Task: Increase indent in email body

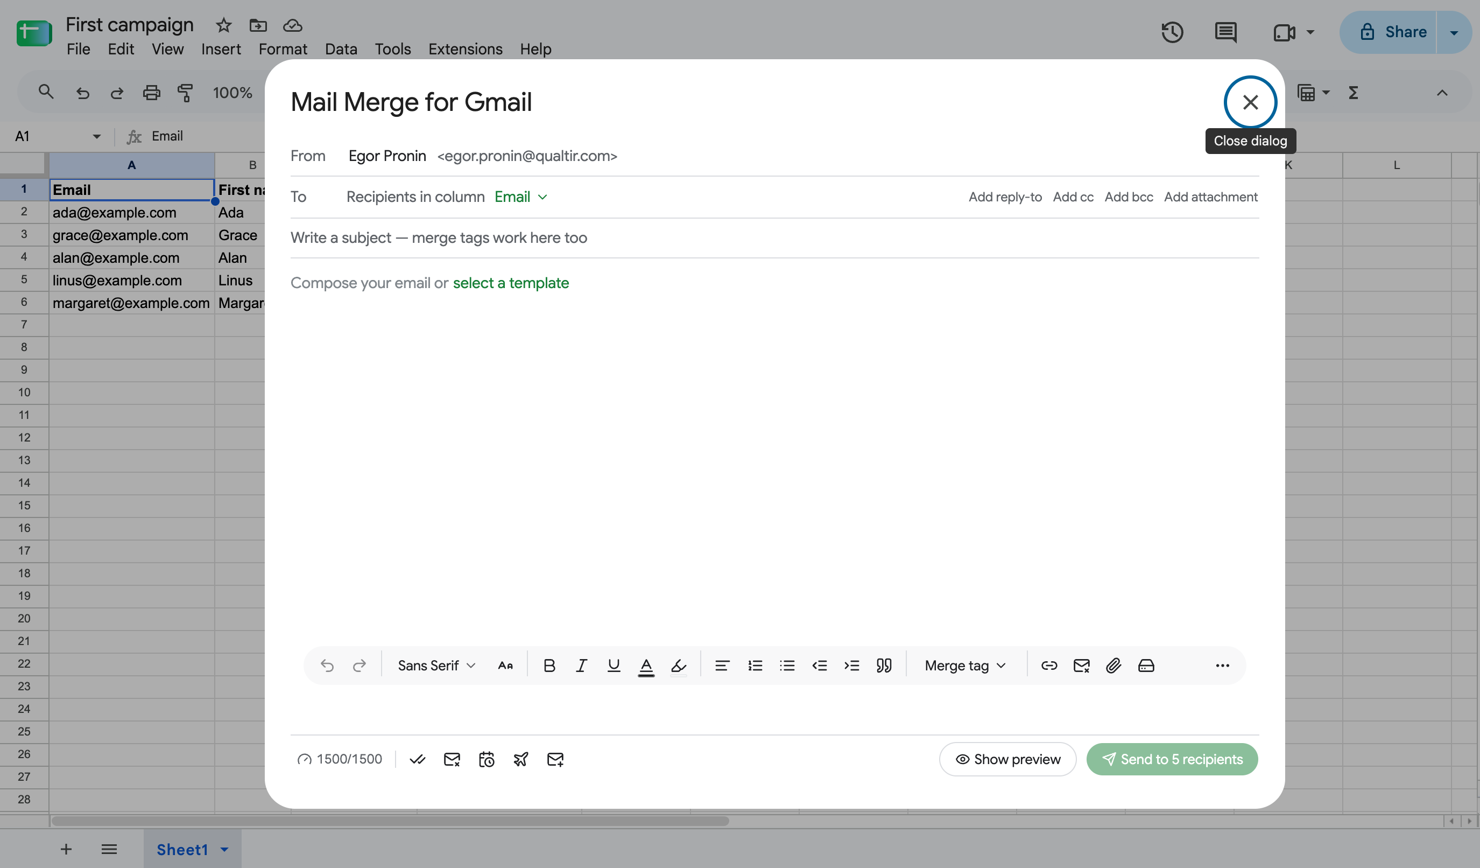Action: 851,665
